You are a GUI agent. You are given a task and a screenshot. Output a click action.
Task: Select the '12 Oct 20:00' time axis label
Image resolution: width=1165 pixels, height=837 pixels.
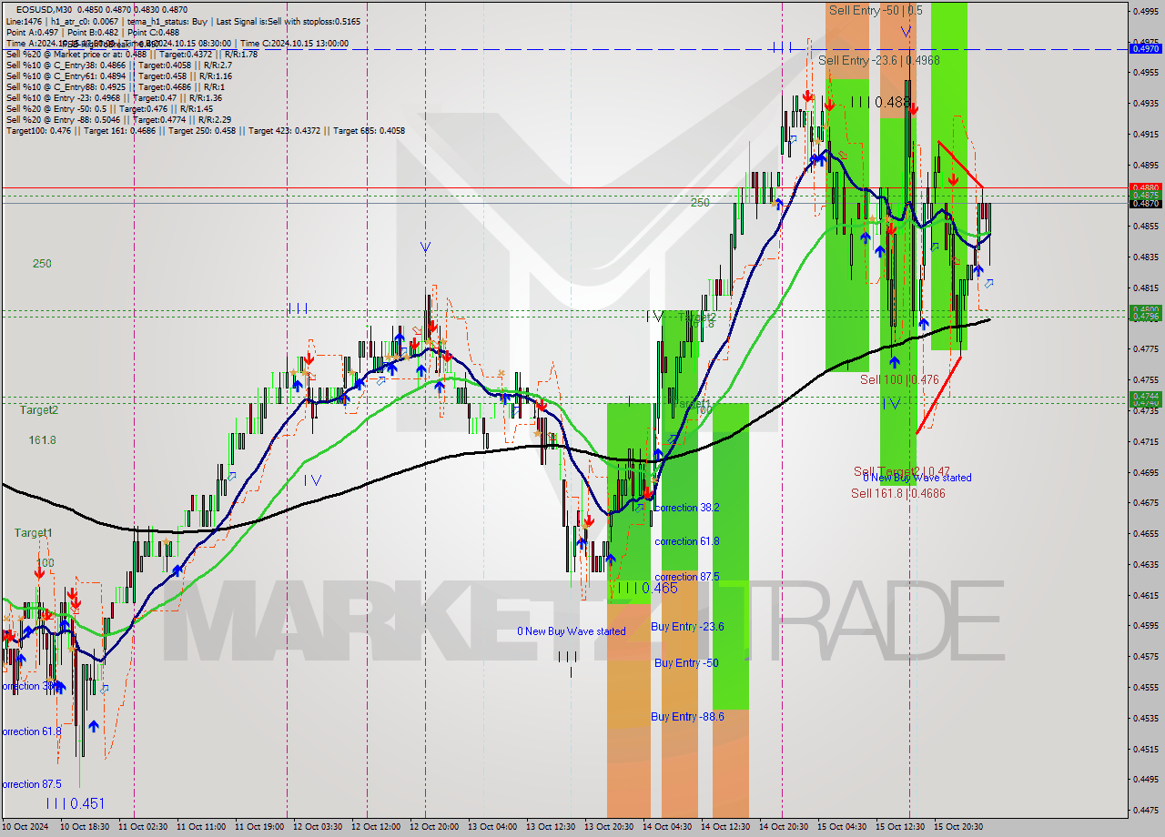coord(434,827)
